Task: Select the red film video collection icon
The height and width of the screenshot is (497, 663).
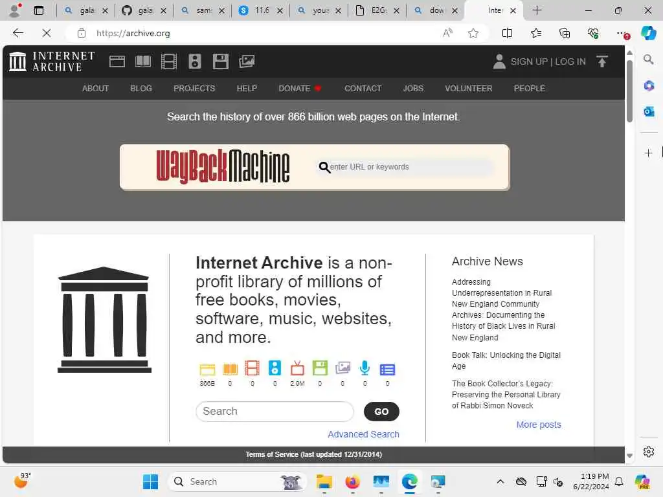Action: click(x=252, y=368)
